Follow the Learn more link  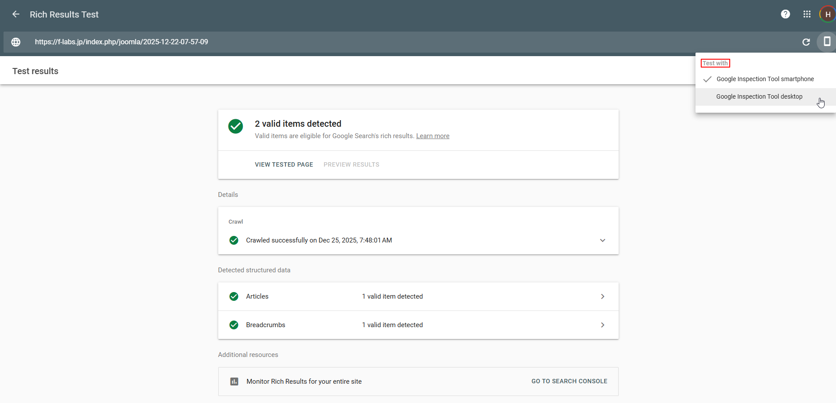432,136
